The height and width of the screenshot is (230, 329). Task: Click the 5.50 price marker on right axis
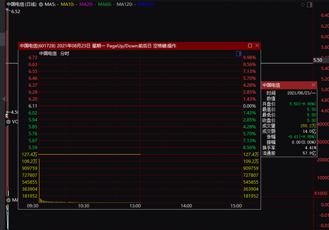318,60
